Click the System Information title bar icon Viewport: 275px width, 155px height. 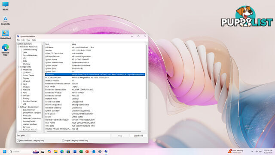click(x=18, y=36)
